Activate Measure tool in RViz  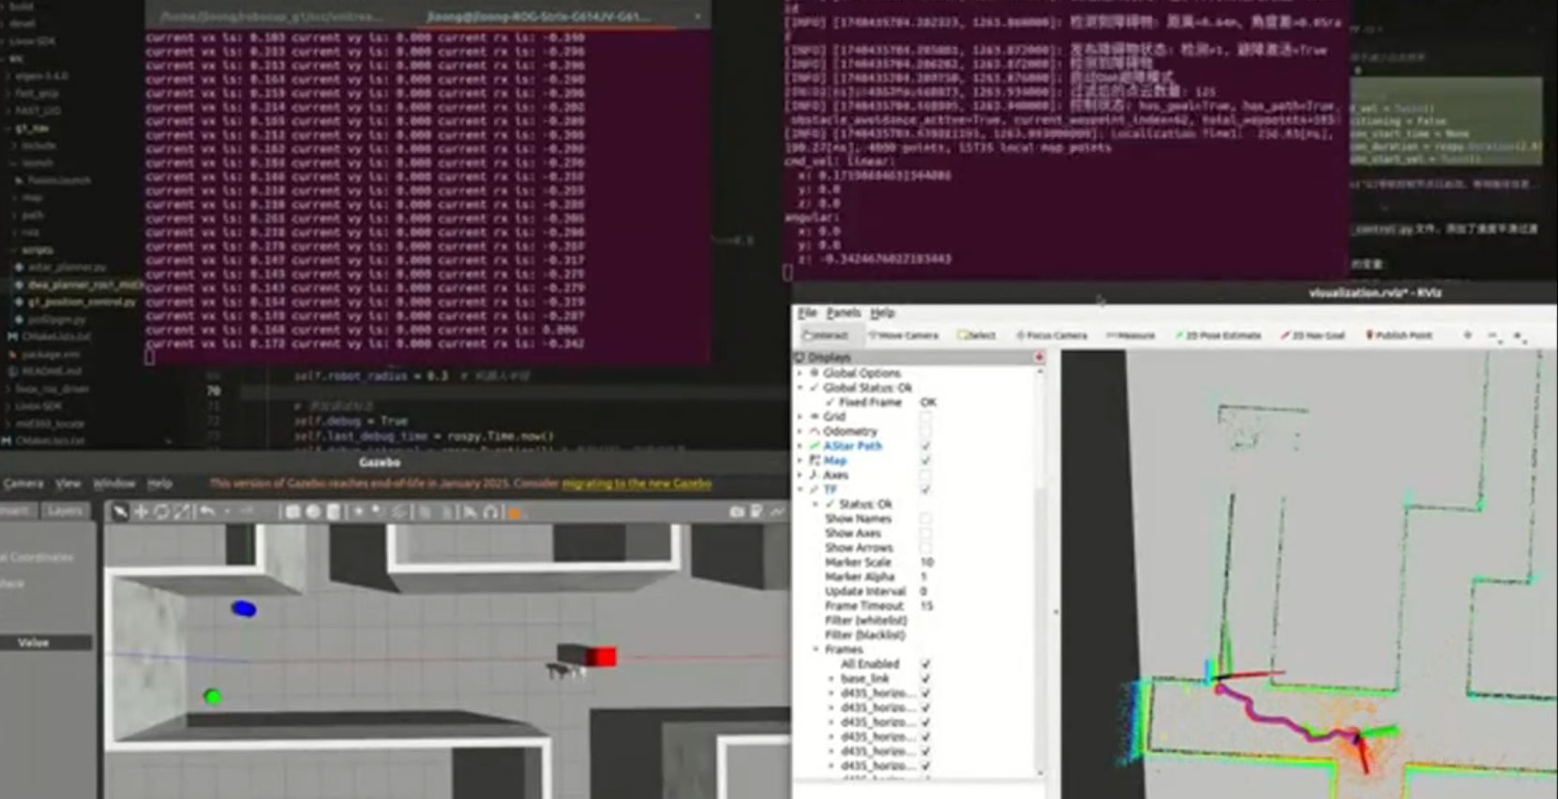1131,335
